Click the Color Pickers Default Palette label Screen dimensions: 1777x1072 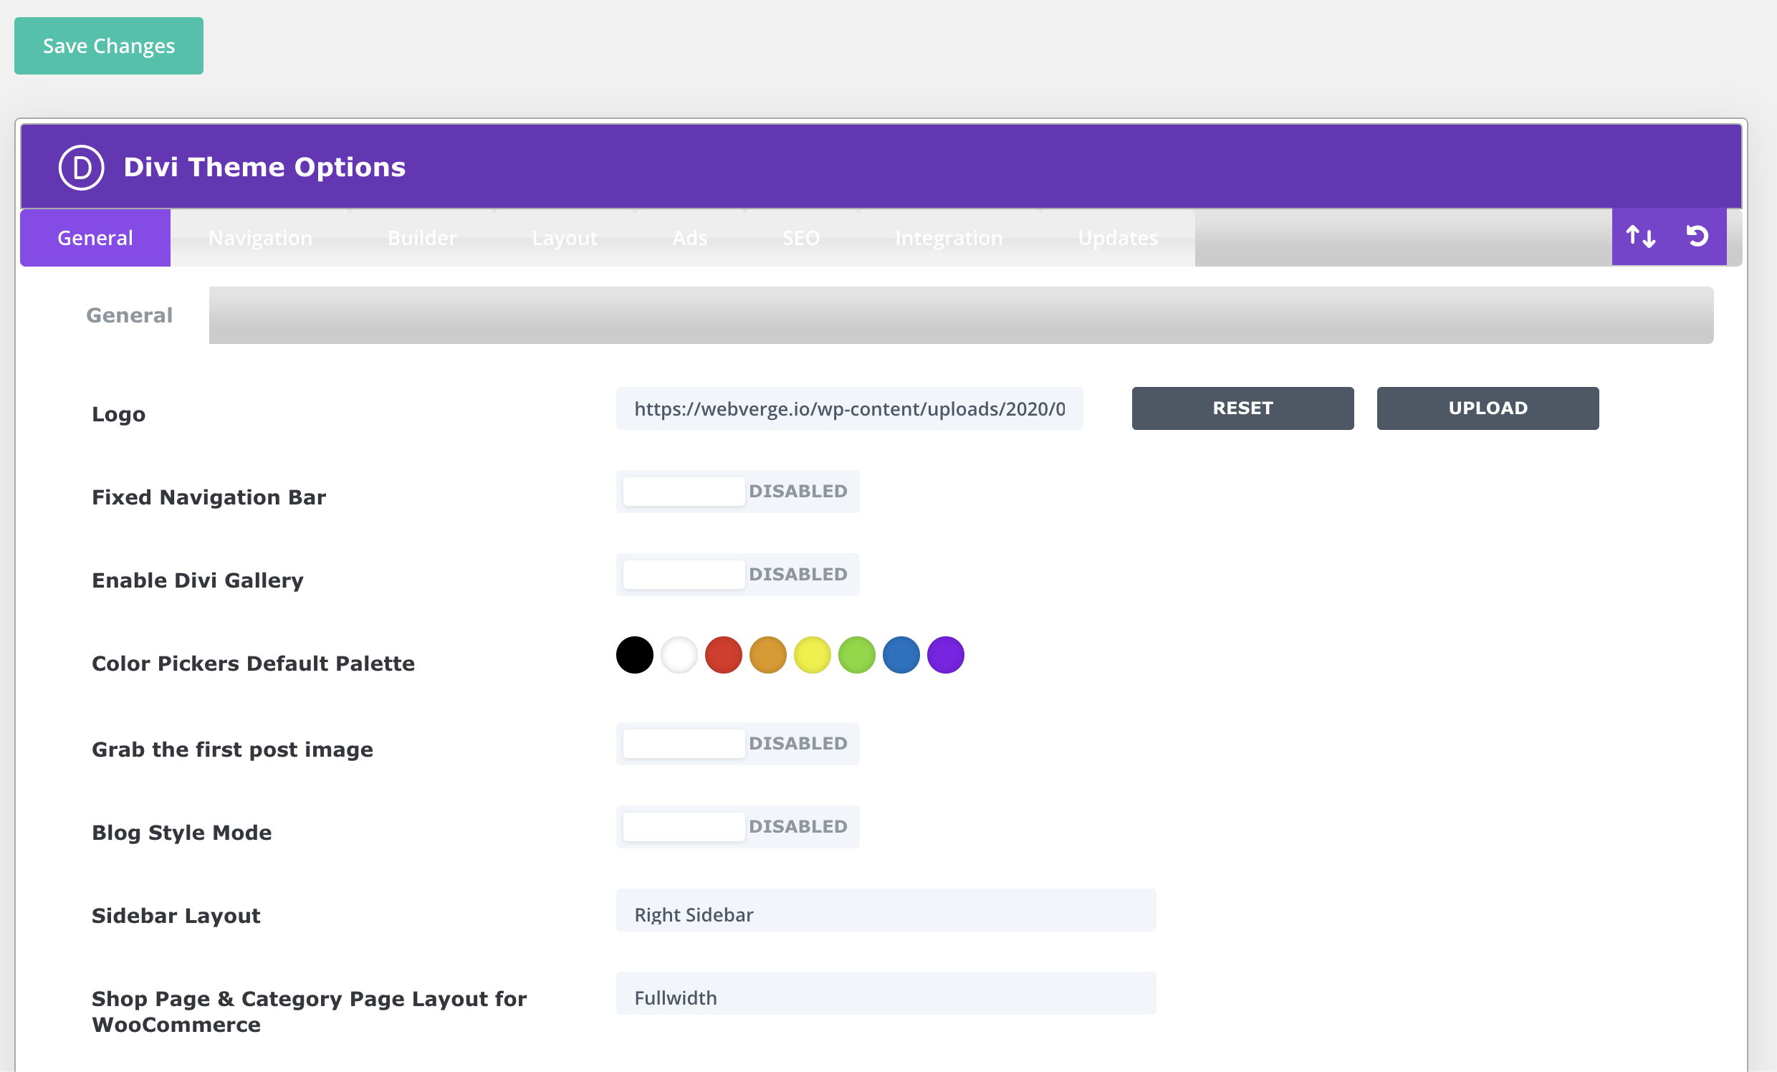pyautogui.click(x=253, y=664)
